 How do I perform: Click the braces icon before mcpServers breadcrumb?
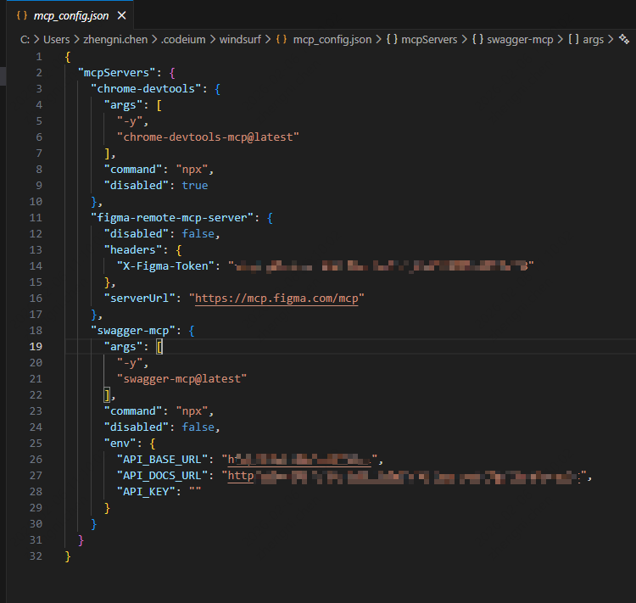tap(393, 39)
